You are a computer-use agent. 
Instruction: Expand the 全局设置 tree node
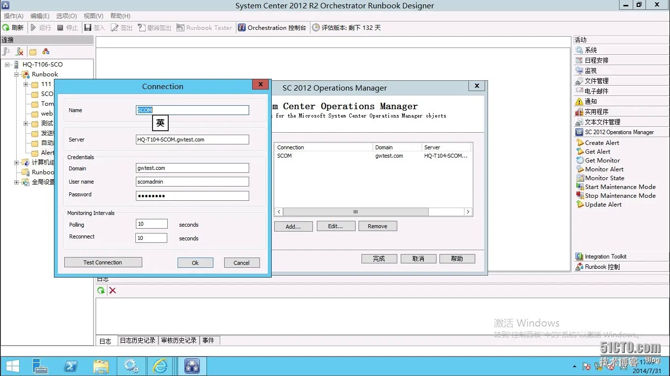(16, 182)
